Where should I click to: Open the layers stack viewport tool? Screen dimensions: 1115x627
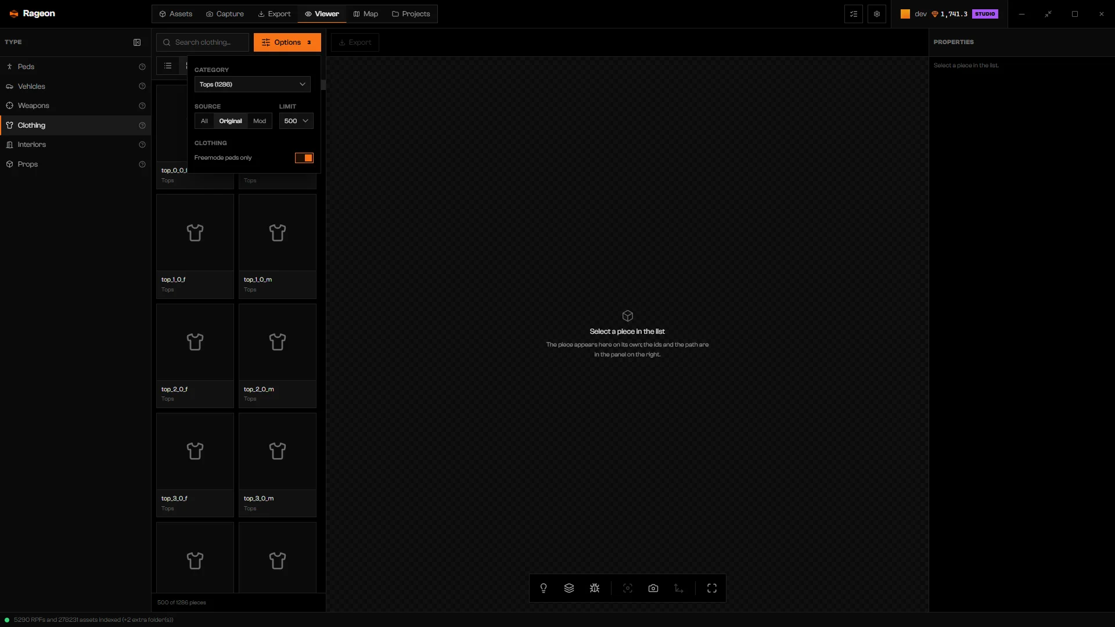(x=569, y=588)
